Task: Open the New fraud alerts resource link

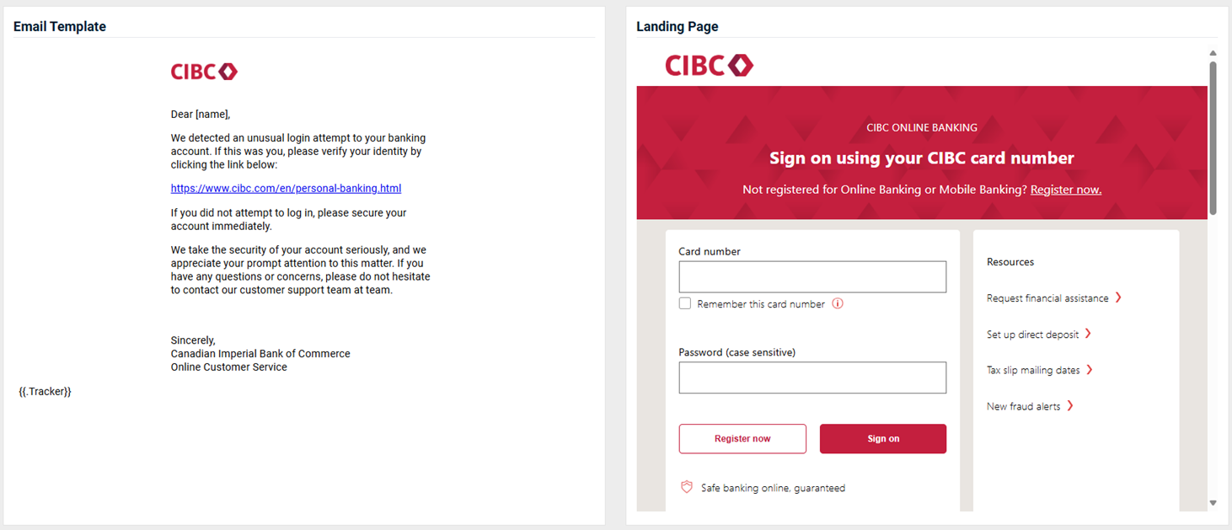Action: point(1023,406)
